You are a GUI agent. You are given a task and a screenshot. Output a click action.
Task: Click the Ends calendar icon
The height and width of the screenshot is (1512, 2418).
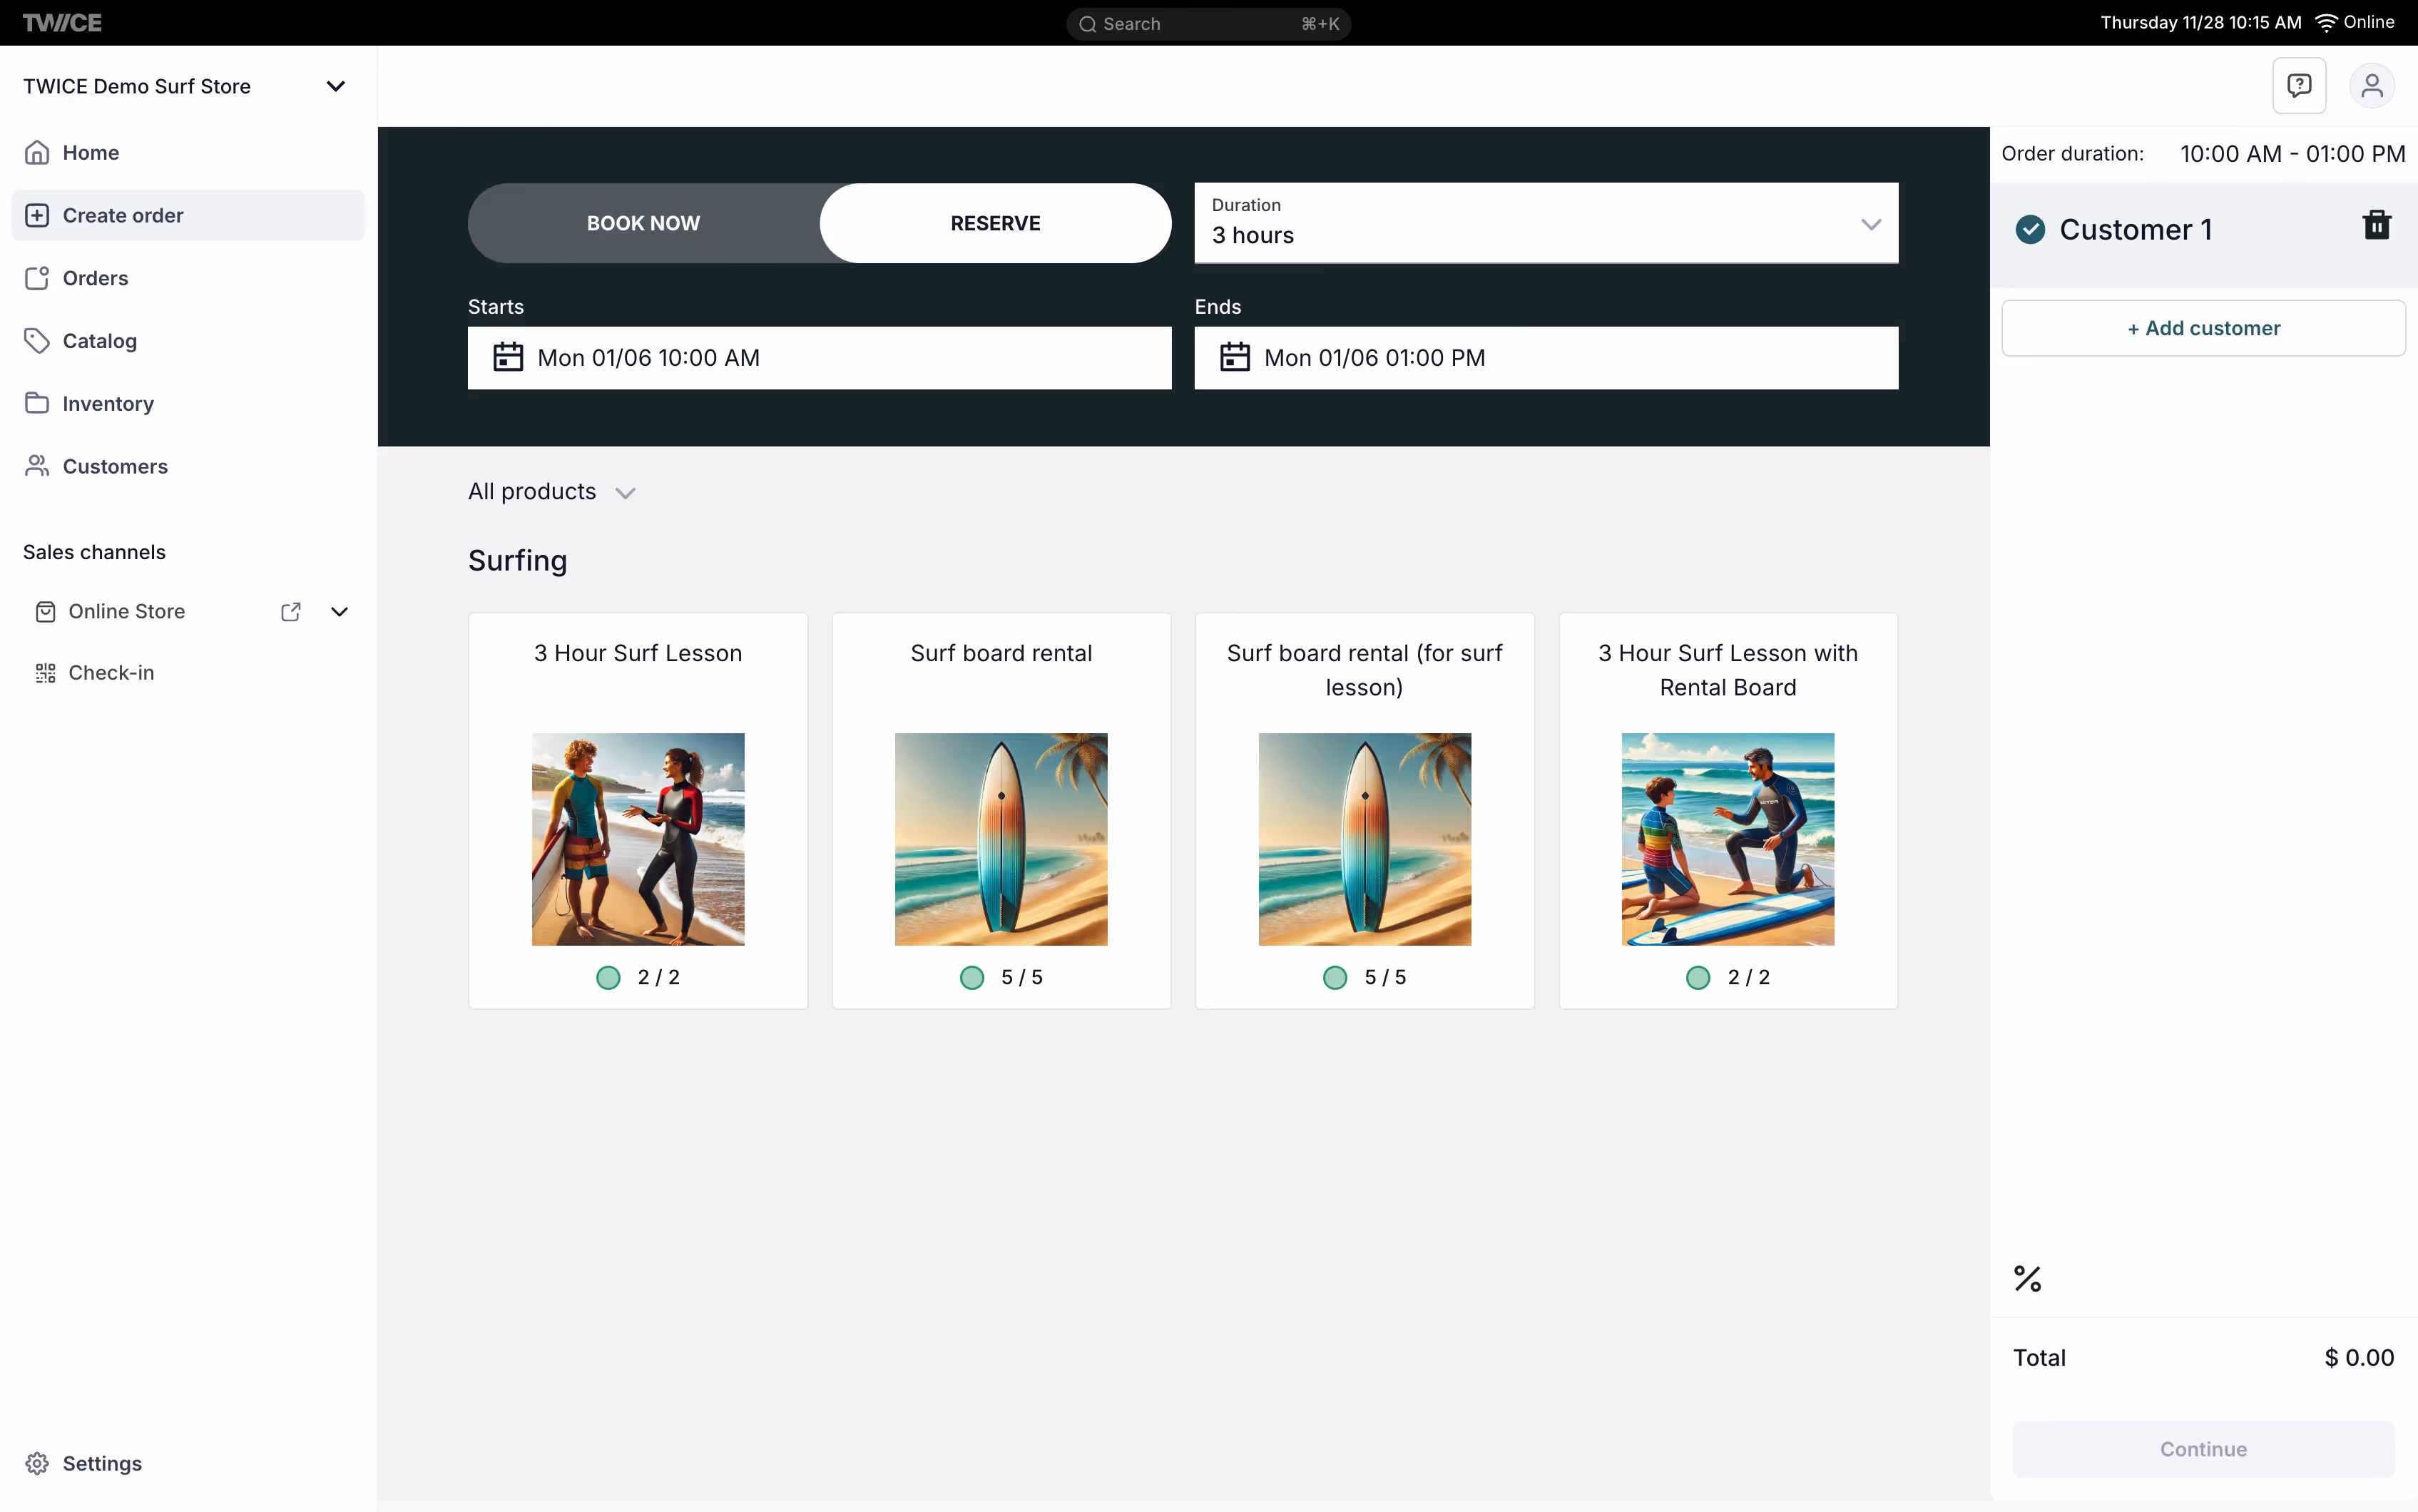click(1234, 357)
